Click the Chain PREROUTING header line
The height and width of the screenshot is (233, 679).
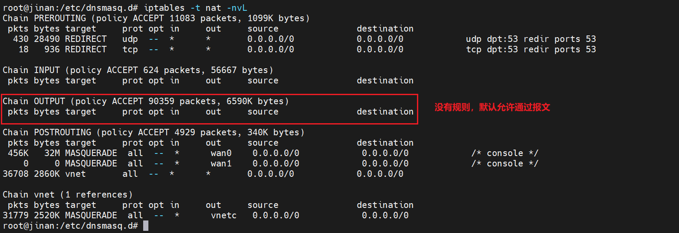pyautogui.click(x=156, y=18)
